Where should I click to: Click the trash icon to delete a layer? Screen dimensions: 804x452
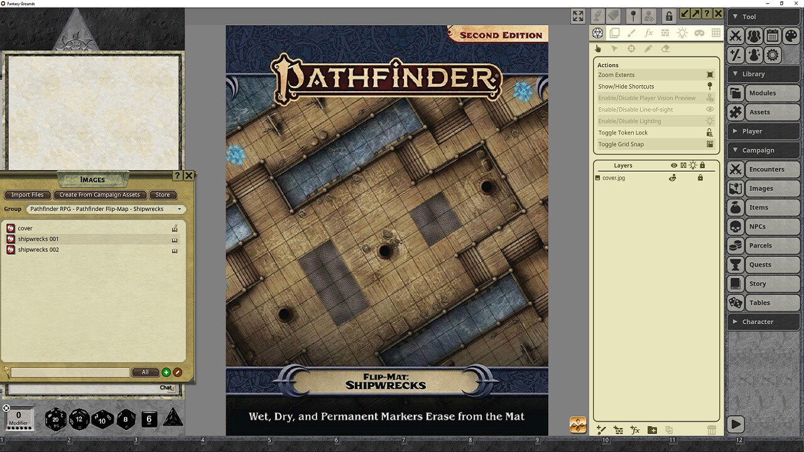[712, 431]
